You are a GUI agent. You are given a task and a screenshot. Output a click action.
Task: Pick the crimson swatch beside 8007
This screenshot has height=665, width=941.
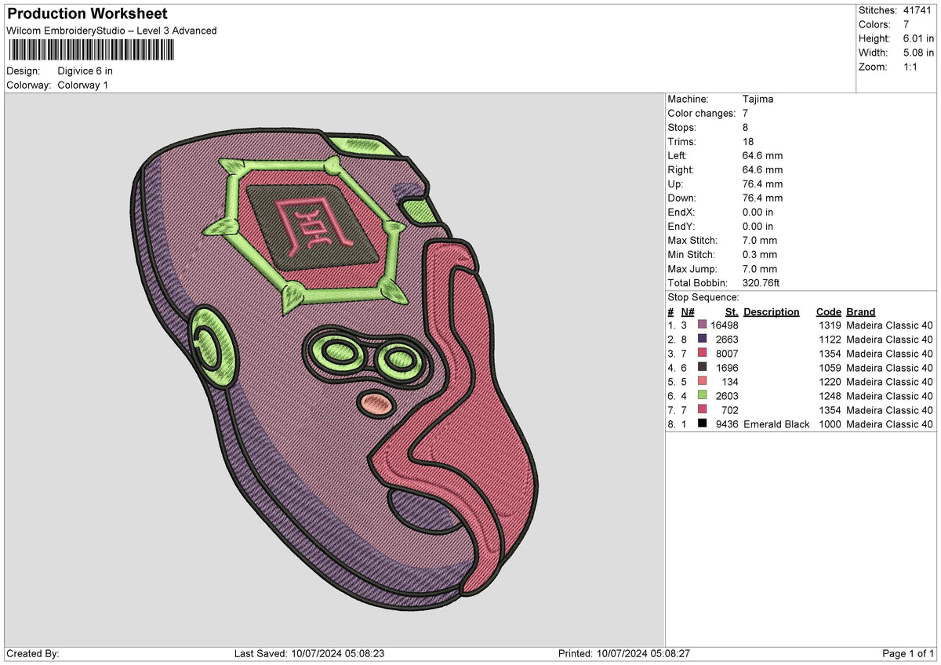[x=702, y=354]
